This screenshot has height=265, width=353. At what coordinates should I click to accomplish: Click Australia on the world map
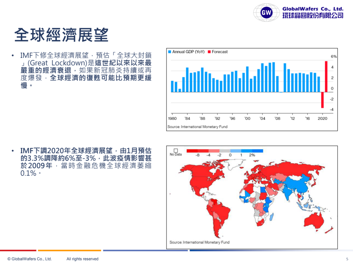point(315,220)
